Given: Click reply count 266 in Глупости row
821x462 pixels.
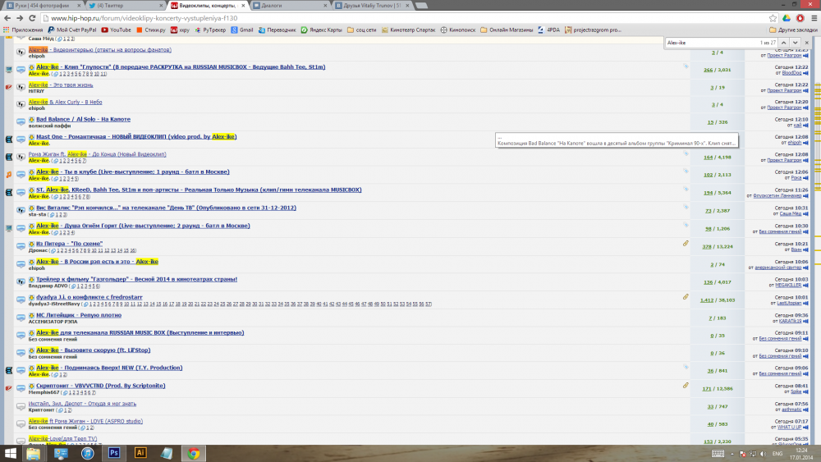Looking at the screenshot, I should [709, 70].
